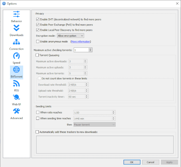Click the trackers list text area
This screenshot has height=167, width=181.
pyautogui.click(x=105, y=145)
